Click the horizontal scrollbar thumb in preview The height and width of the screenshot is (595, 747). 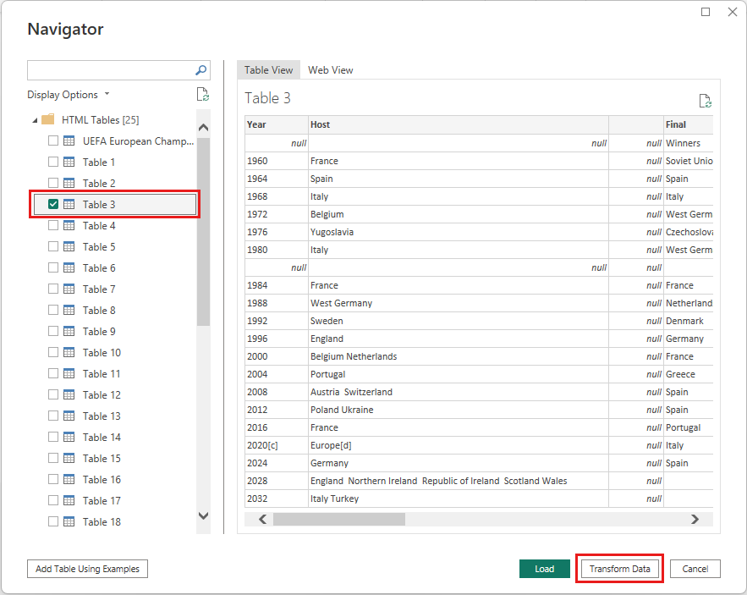(x=338, y=519)
